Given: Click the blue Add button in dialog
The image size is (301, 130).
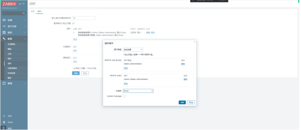Looking at the screenshot, I should [x=182, y=102].
